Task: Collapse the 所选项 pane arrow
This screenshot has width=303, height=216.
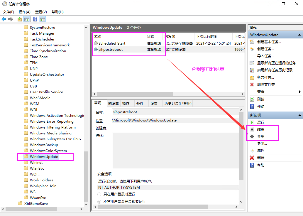Action: 300,115
